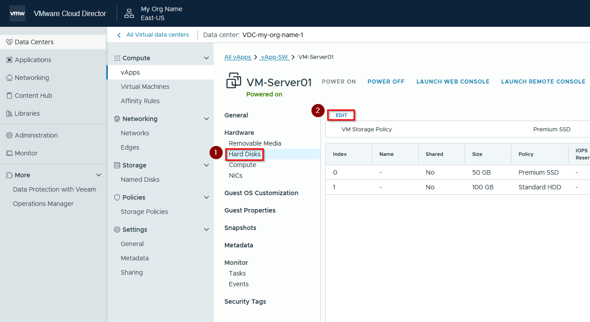590x322 pixels.
Task: Collapse the More section chevron in sidebar
Action: click(x=99, y=175)
